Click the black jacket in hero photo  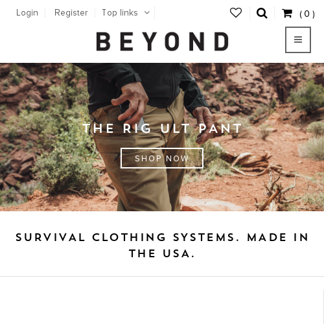[x=141, y=84]
